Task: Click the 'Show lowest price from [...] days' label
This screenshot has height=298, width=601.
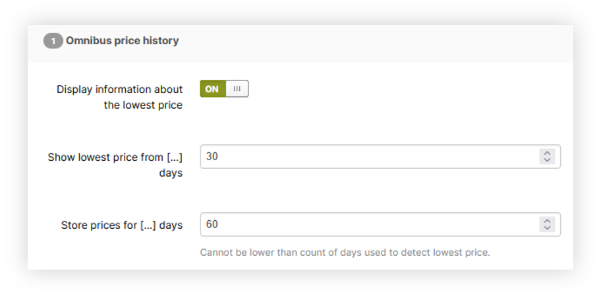Action: tap(115, 165)
